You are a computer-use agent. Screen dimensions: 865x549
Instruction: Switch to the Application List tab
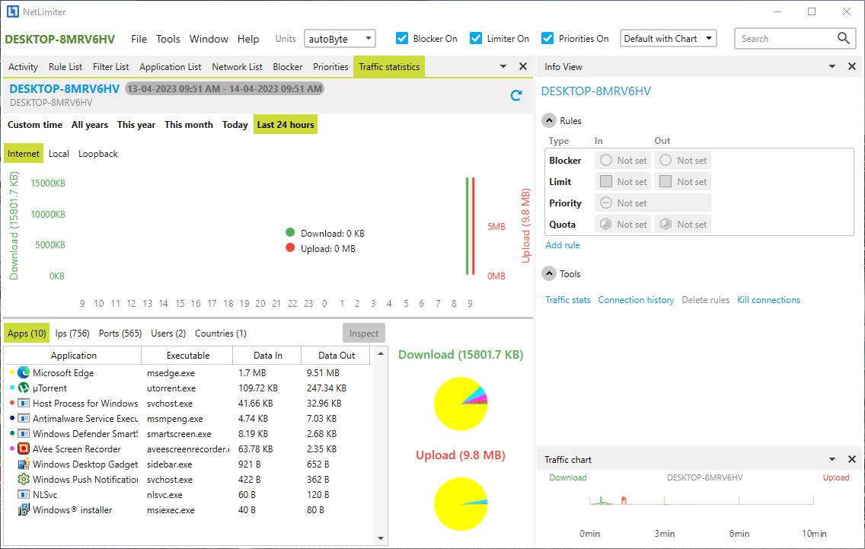coord(170,67)
